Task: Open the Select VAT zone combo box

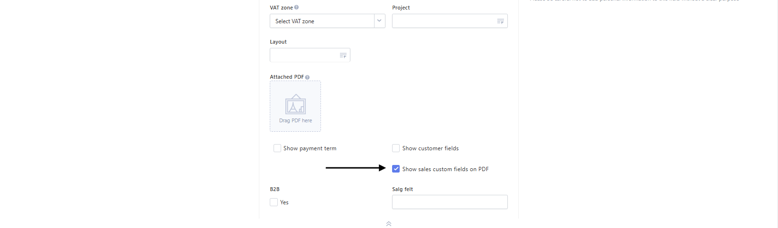Action: pos(328,21)
